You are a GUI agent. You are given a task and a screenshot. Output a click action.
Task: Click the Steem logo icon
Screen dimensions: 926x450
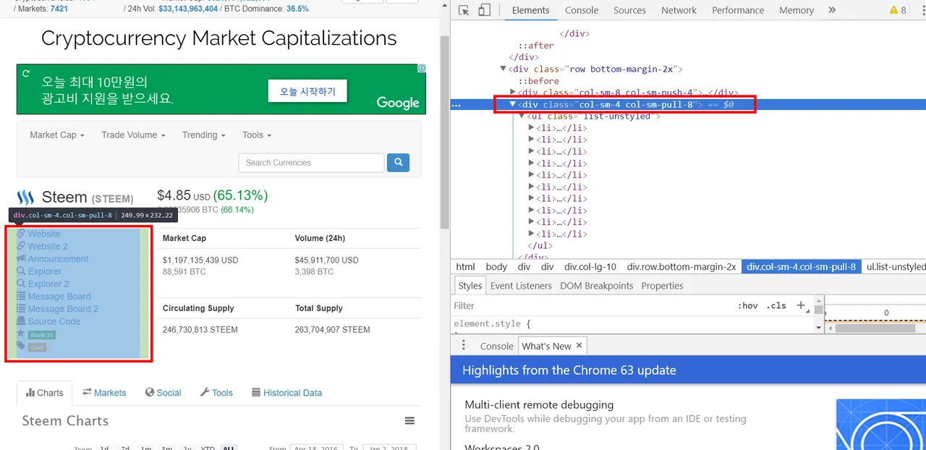pyautogui.click(x=26, y=198)
